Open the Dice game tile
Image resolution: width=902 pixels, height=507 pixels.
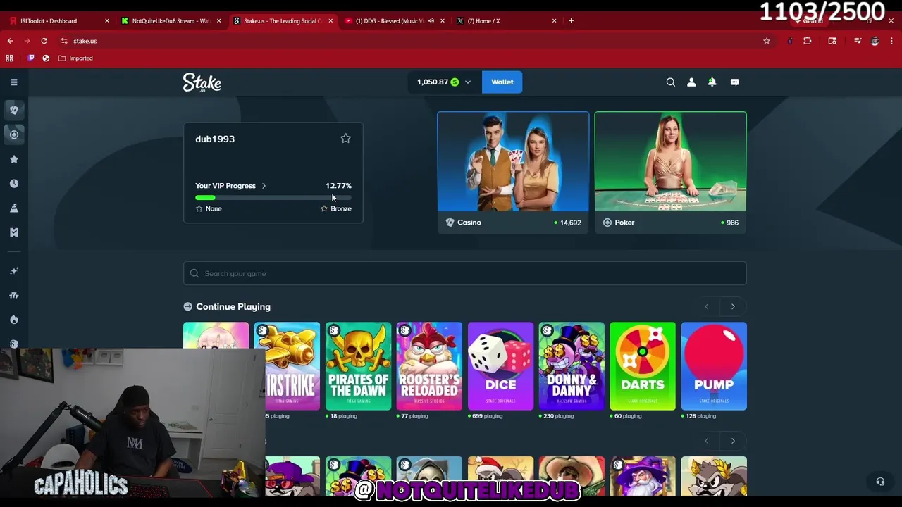(x=500, y=366)
